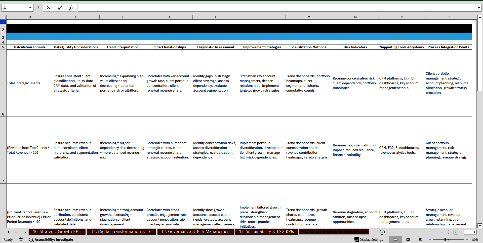Switch to '13. Sustainability & ESG KPIs' tab
This screenshot has width=483, height=243.
click(266, 232)
